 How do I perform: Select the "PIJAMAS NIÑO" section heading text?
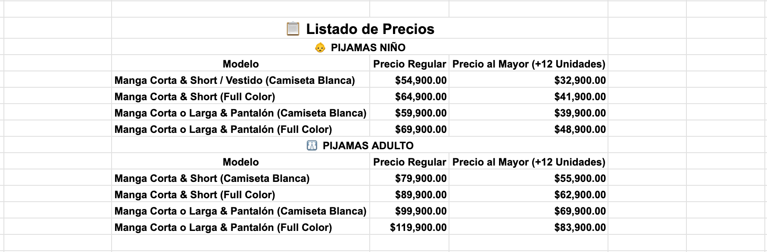click(368, 47)
